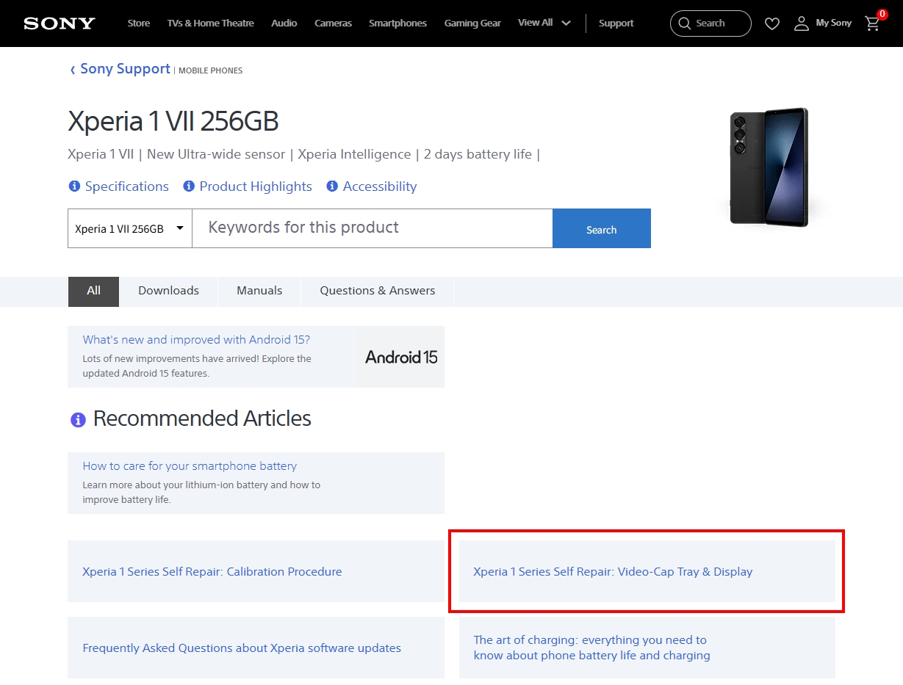Expand the View All menu
This screenshot has width=903, height=685.
pyautogui.click(x=544, y=23)
